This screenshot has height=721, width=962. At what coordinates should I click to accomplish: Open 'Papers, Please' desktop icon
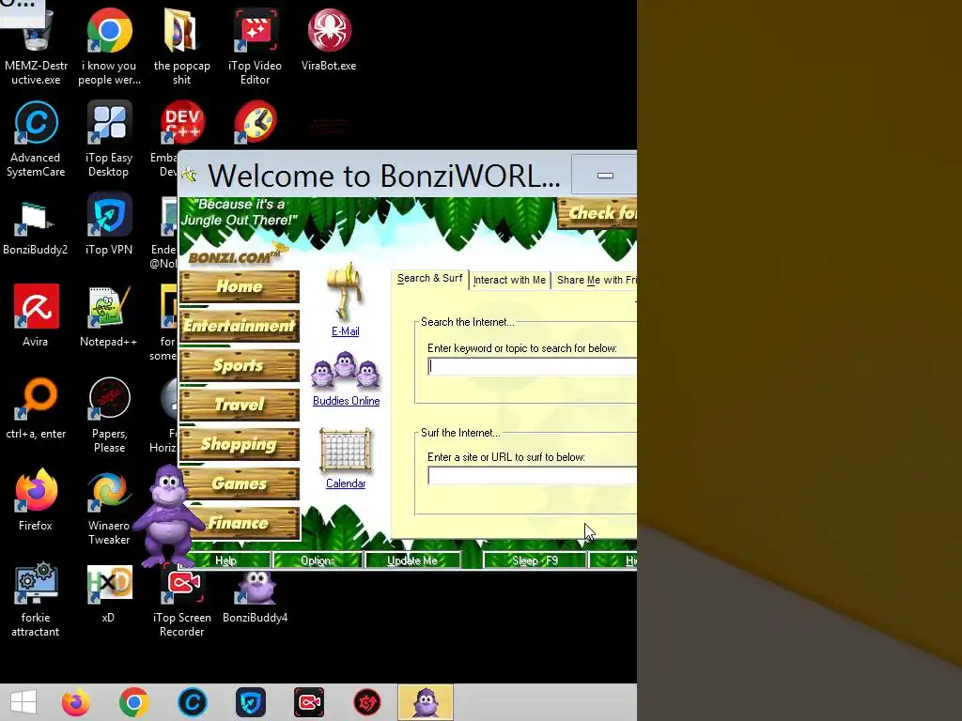[x=109, y=414]
